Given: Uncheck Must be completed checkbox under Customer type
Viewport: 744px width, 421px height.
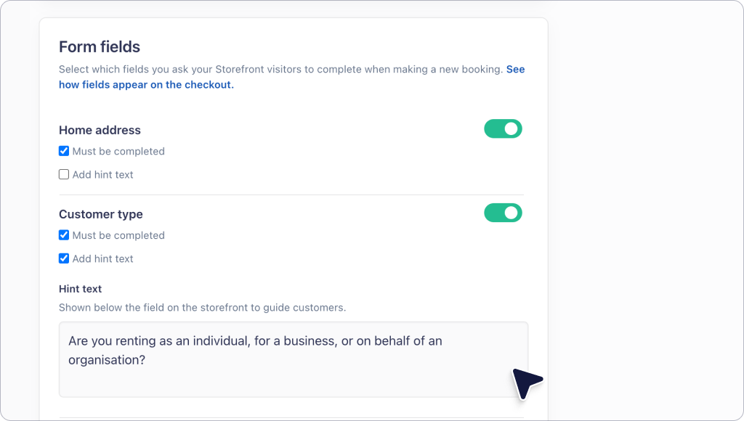Looking at the screenshot, I should [x=64, y=235].
